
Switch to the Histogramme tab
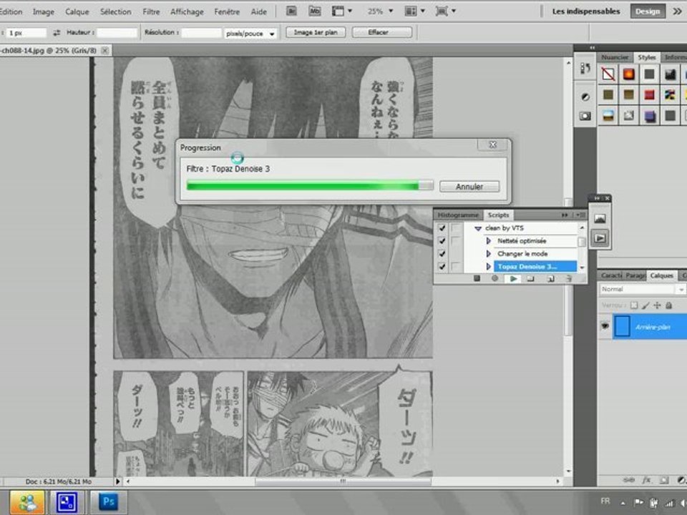point(458,215)
